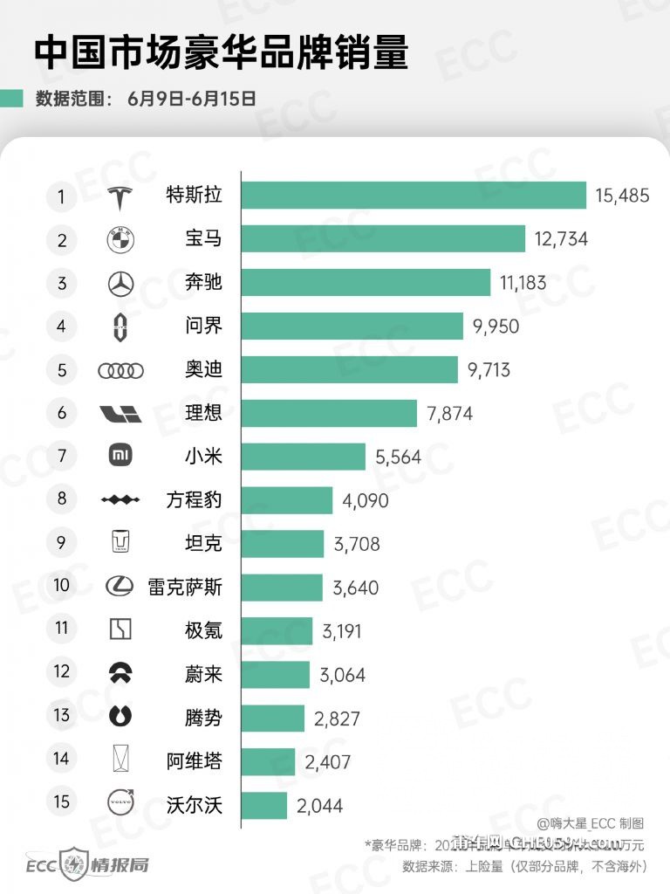This screenshot has width=670, height=894.
Task: Select the Mercedes-Benz star logo
Action: coord(120,284)
